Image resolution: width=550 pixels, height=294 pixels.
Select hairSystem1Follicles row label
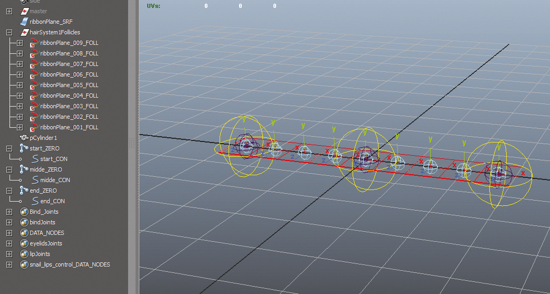[55, 32]
